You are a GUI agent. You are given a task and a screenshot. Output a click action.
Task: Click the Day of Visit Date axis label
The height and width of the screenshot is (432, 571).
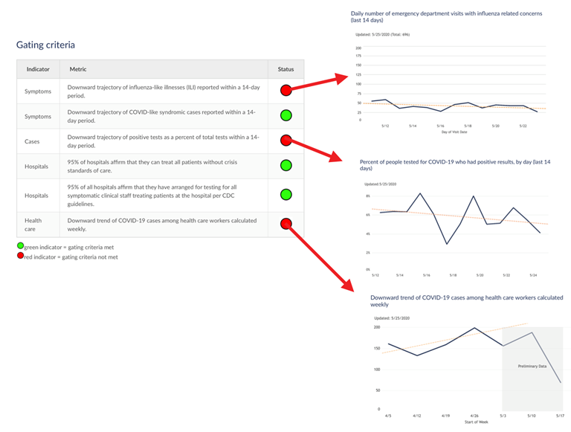pyautogui.click(x=452, y=132)
